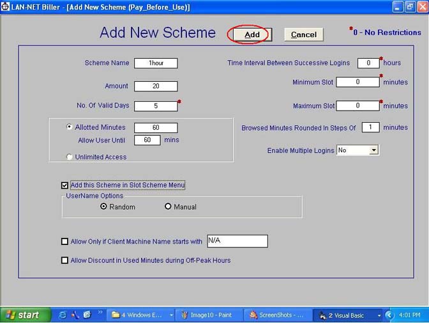This screenshot has width=429, height=323.
Task: Switch to Image10 - Paint taskbar item
Action: (x=207, y=315)
